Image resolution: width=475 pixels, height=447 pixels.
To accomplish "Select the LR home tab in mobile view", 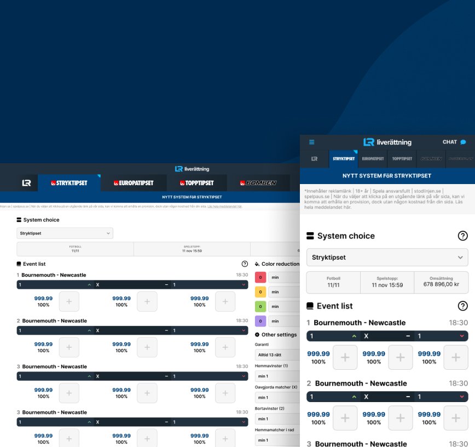I will (315, 159).
